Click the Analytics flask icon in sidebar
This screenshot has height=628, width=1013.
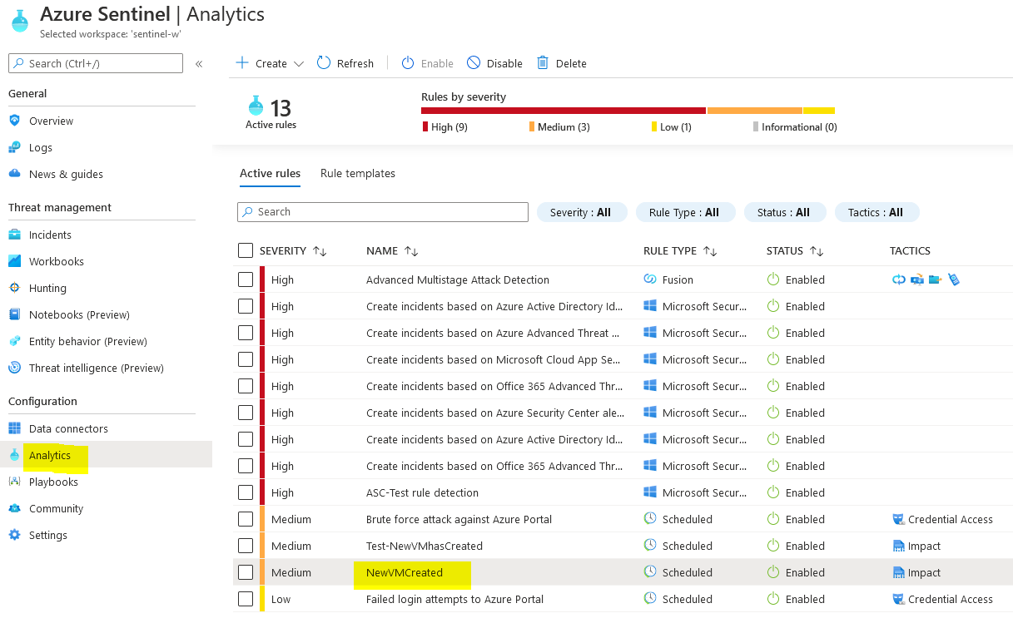14,455
